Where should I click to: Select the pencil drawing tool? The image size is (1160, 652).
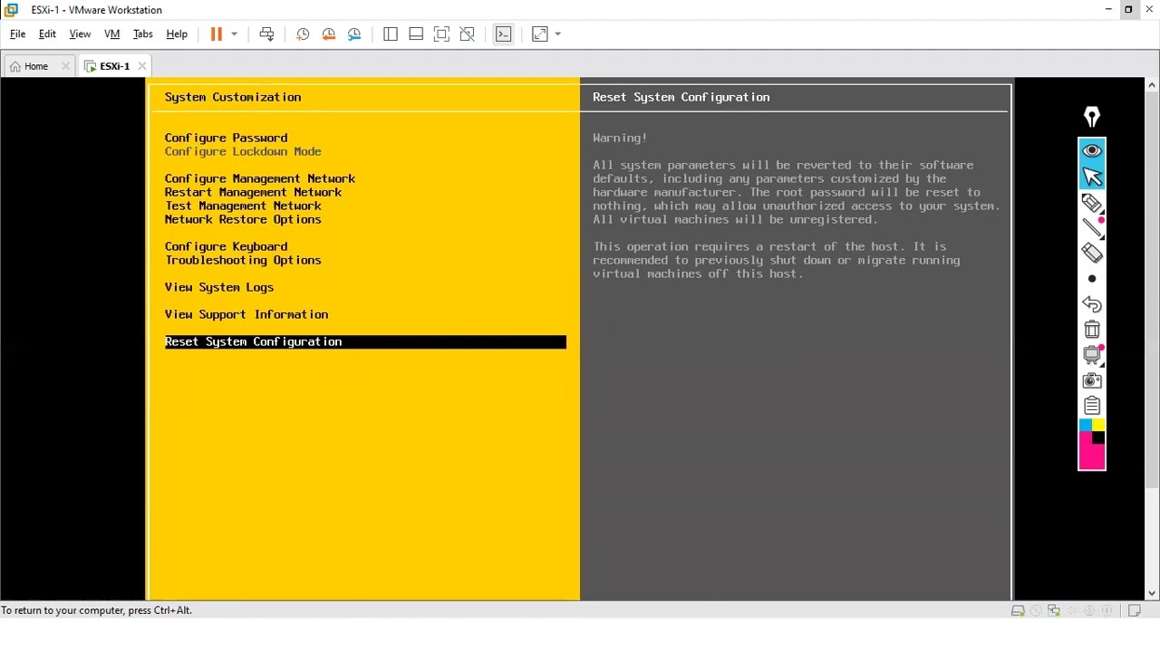click(1091, 203)
